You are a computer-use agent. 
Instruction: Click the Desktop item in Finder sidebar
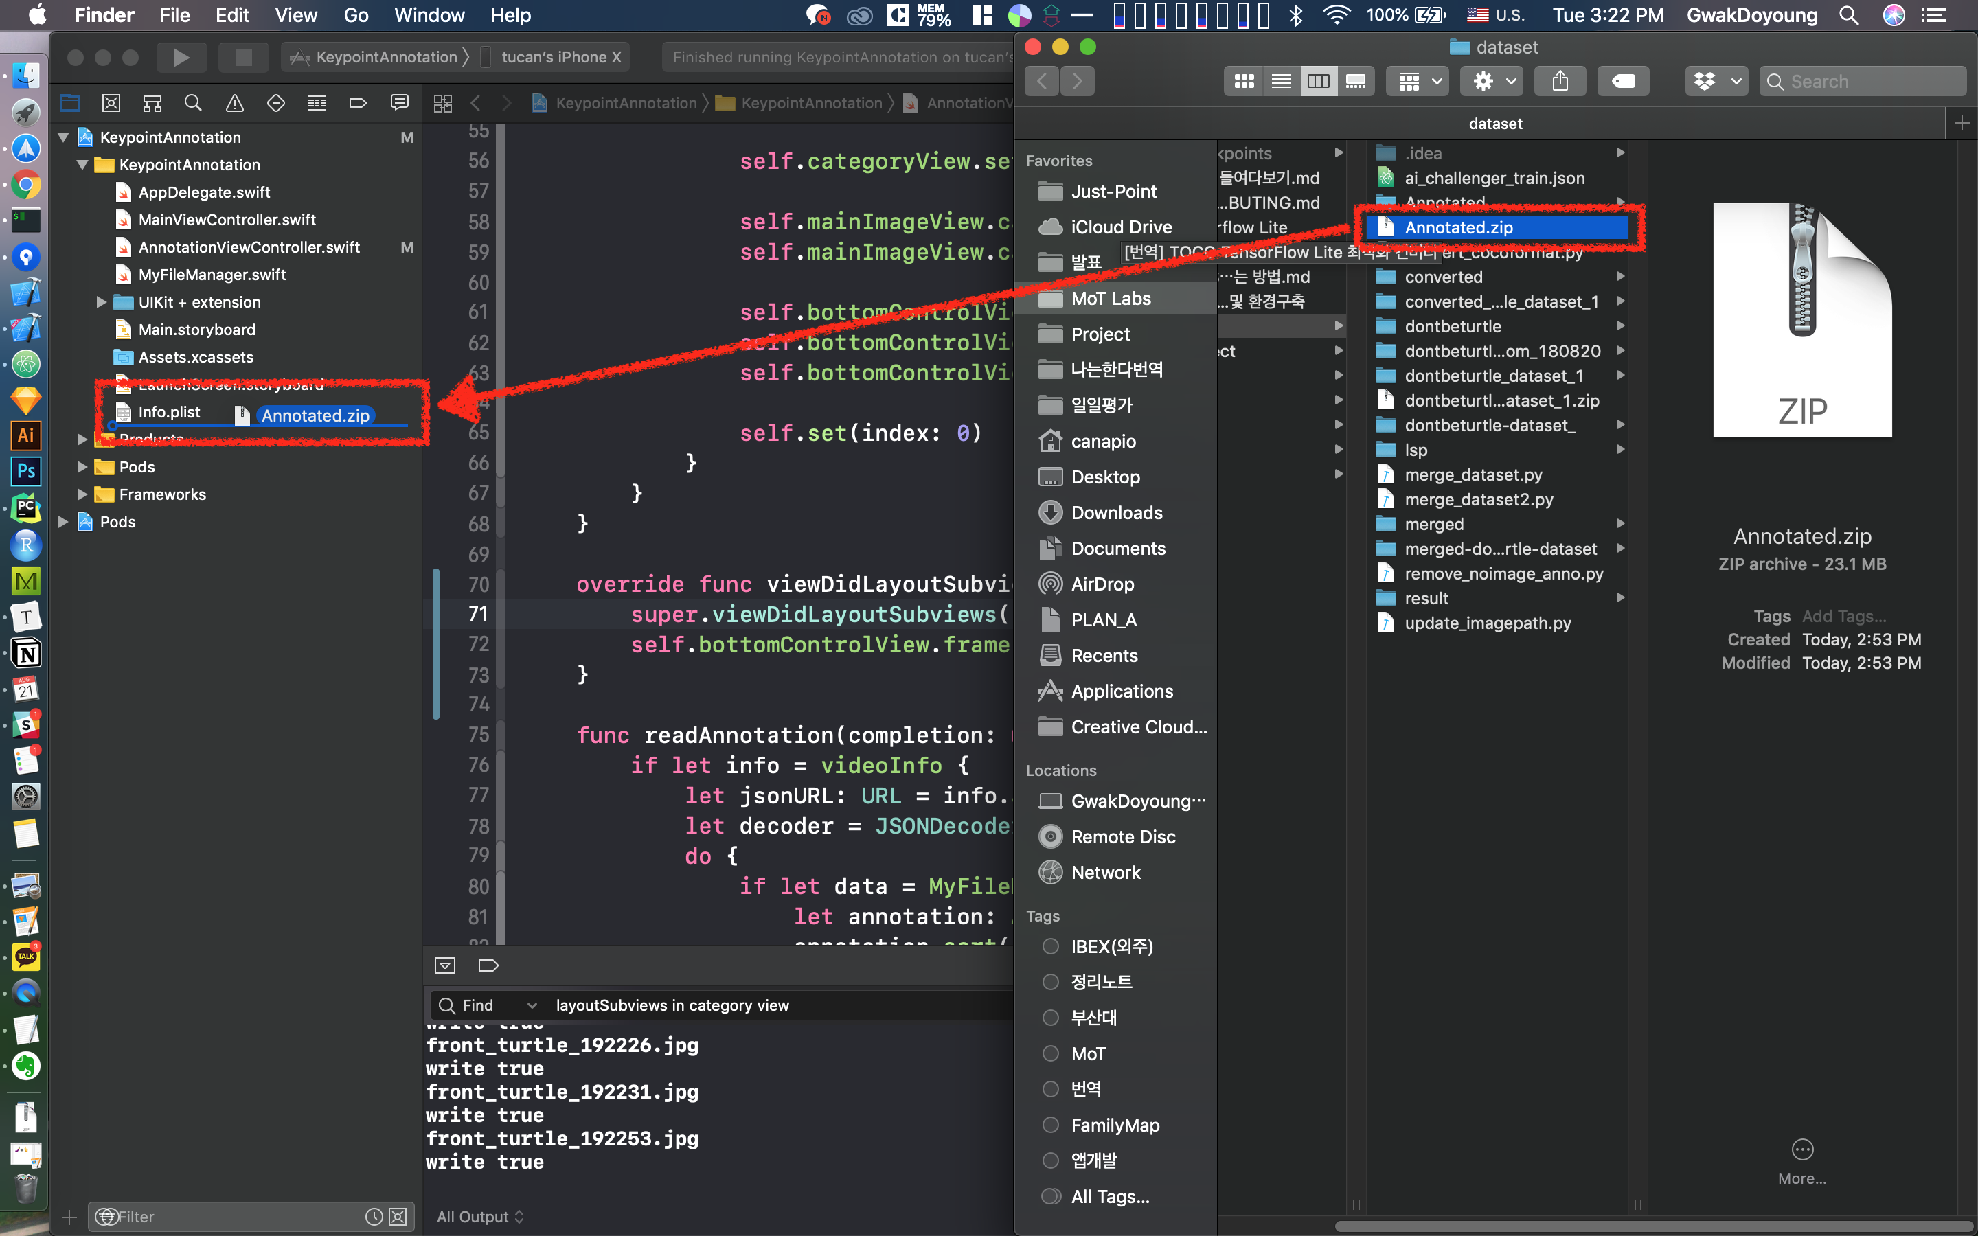point(1104,477)
